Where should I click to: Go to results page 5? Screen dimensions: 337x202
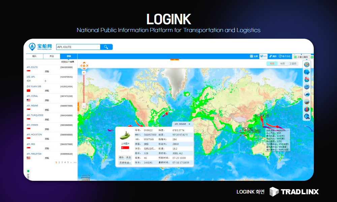point(68,163)
